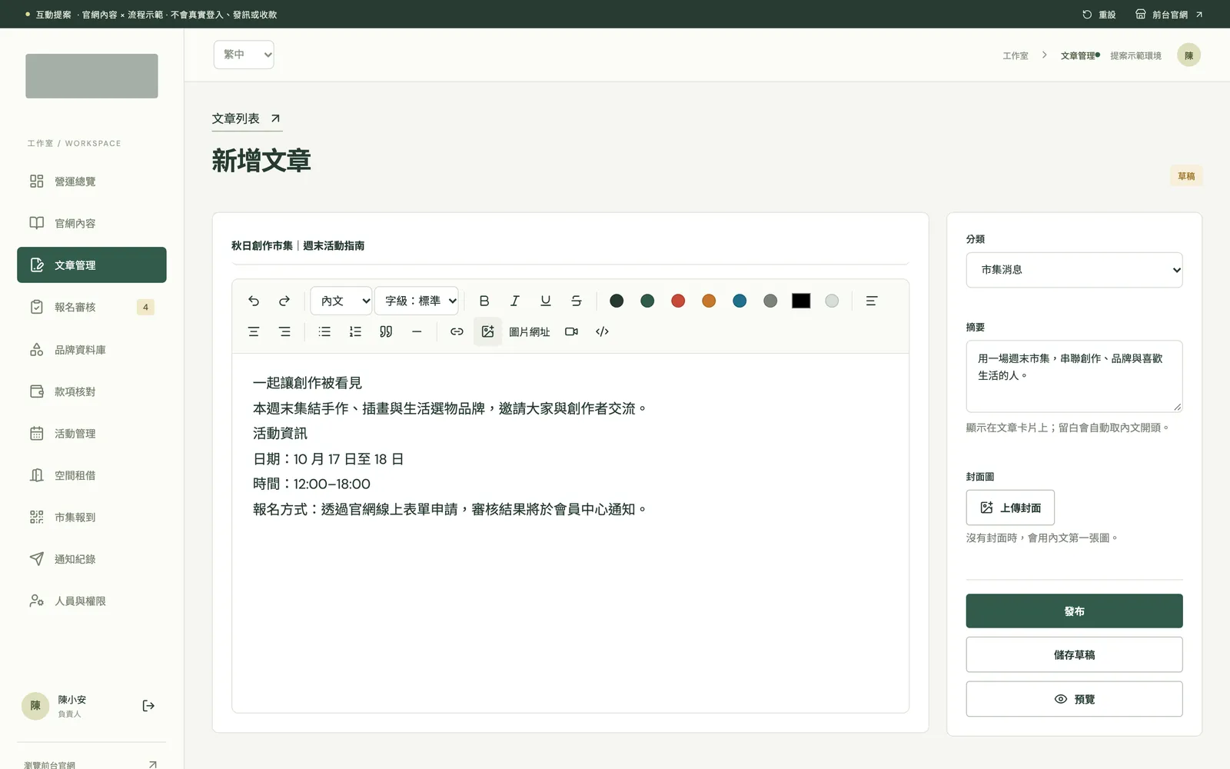Image resolution: width=1230 pixels, height=769 pixels.
Task: Follow the 文章列表 link
Action: [247, 118]
